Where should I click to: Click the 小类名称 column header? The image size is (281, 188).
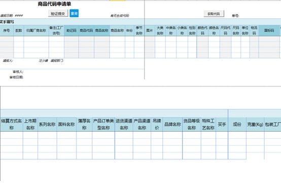coord(182,30)
